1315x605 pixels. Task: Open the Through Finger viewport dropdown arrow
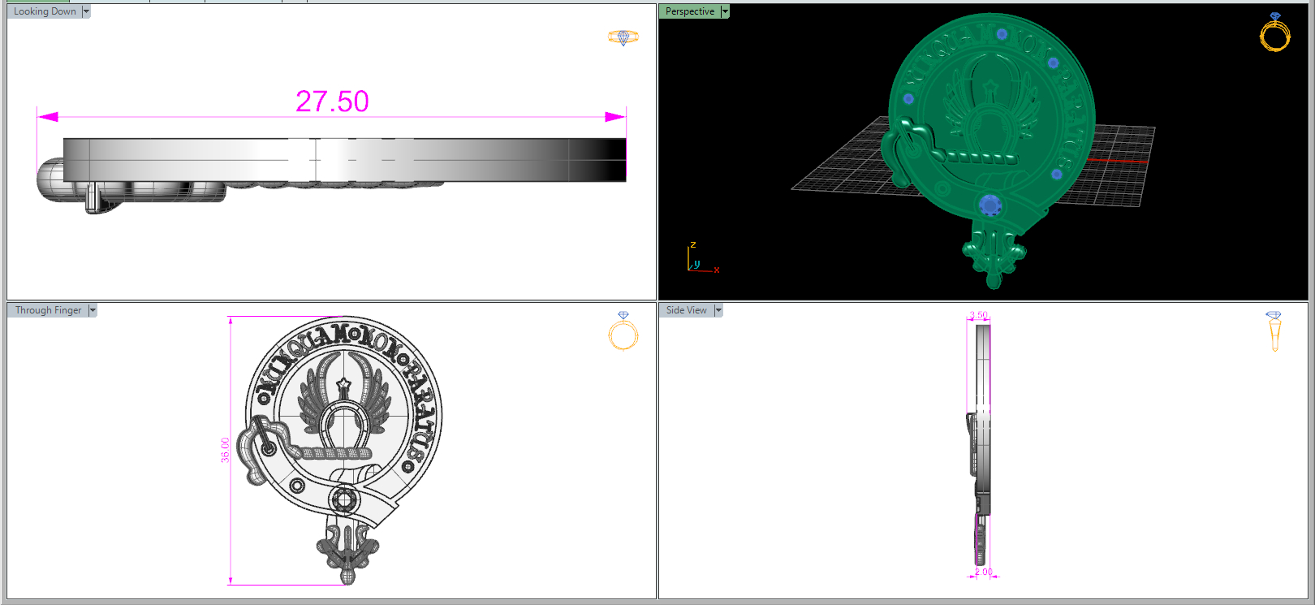click(x=93, y=310)
